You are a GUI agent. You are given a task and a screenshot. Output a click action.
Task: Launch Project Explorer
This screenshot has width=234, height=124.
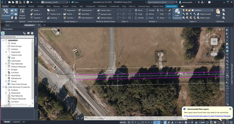[x=22, y=14]
